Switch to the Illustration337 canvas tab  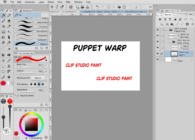(x=71, y=12)
